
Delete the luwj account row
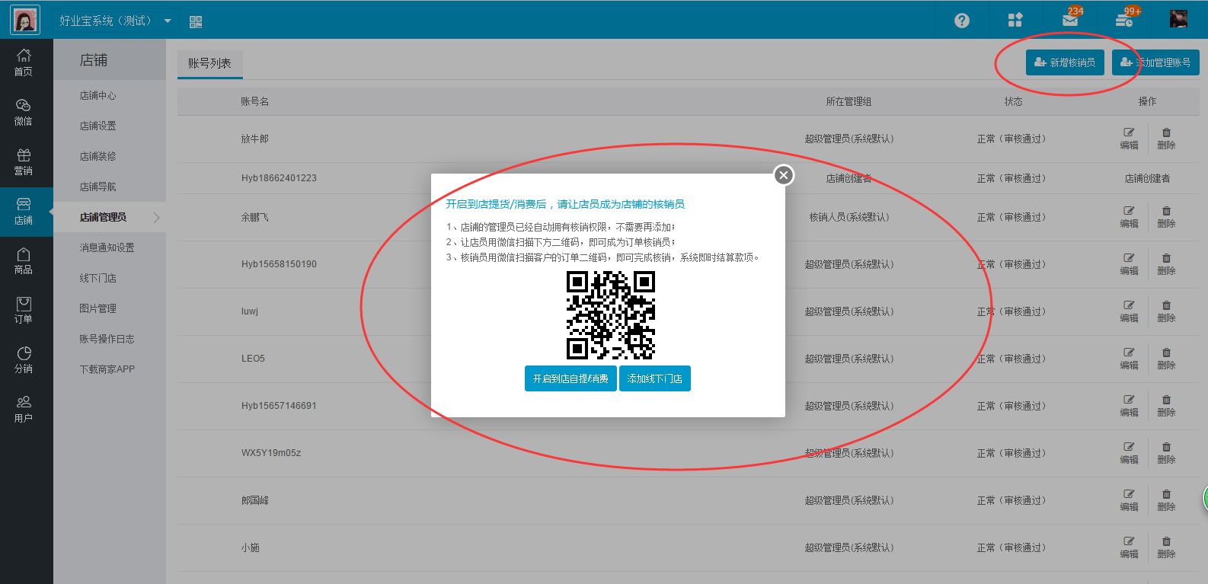[x=1166, y=311]
